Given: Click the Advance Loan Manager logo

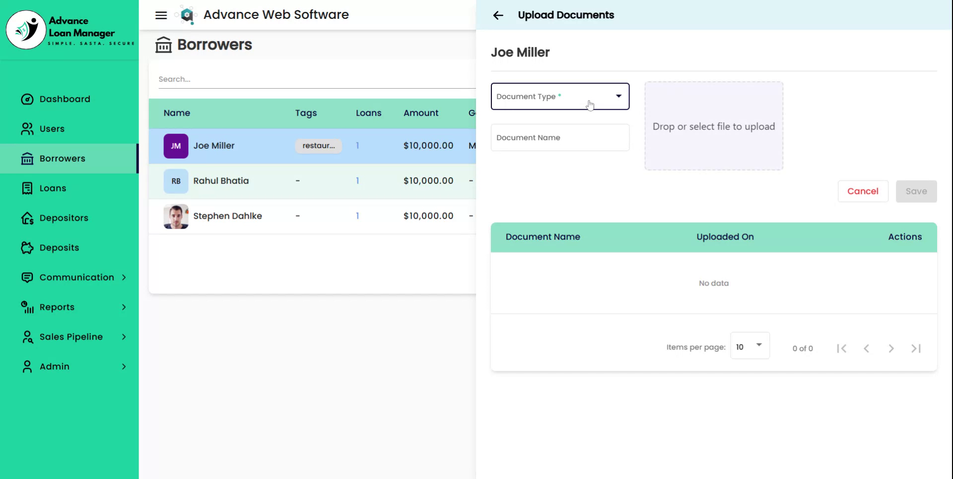Looking at the screenshot, I should pos(26,30).
